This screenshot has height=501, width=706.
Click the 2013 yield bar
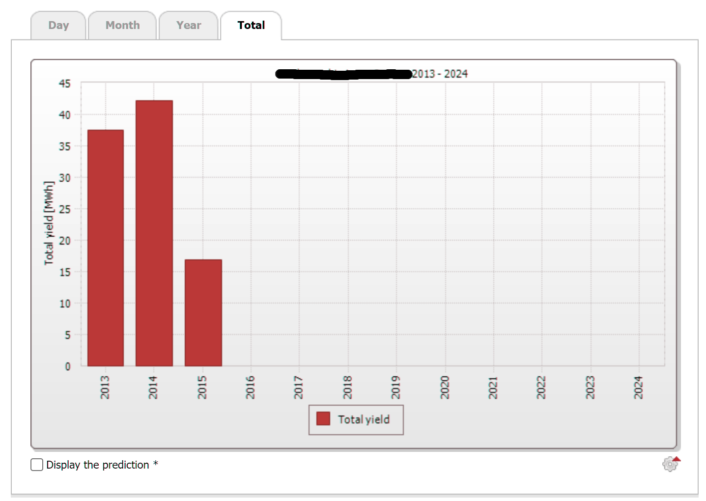click(x=106, y=248)
